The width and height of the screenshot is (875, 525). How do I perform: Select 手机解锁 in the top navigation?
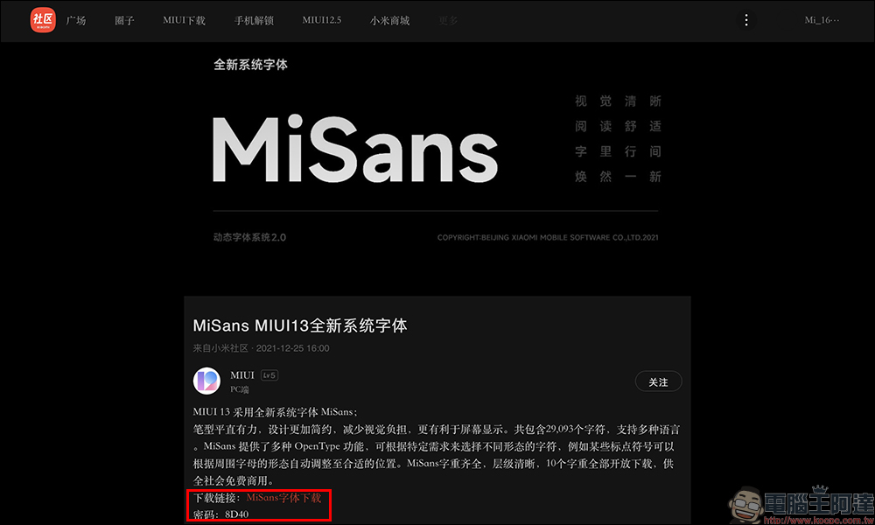pyautogui.click(x=254, y=21)
